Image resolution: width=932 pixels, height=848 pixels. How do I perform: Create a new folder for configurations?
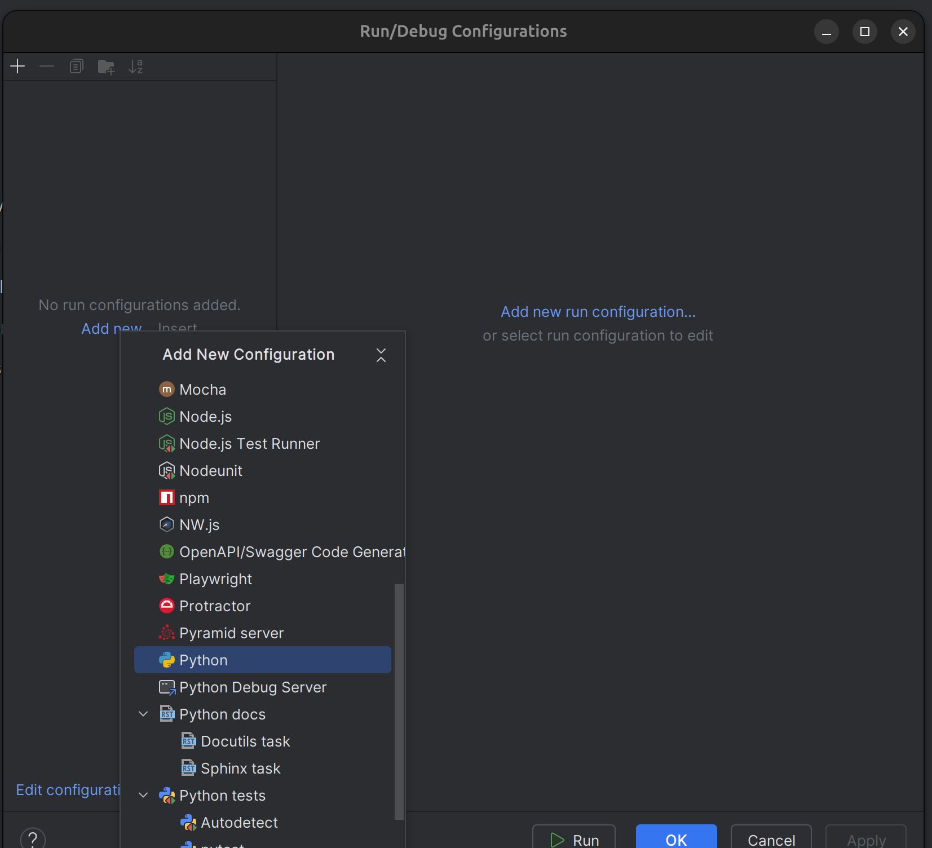(x=106, y=66)
